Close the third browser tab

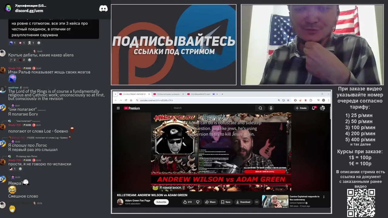pos(217,94)
